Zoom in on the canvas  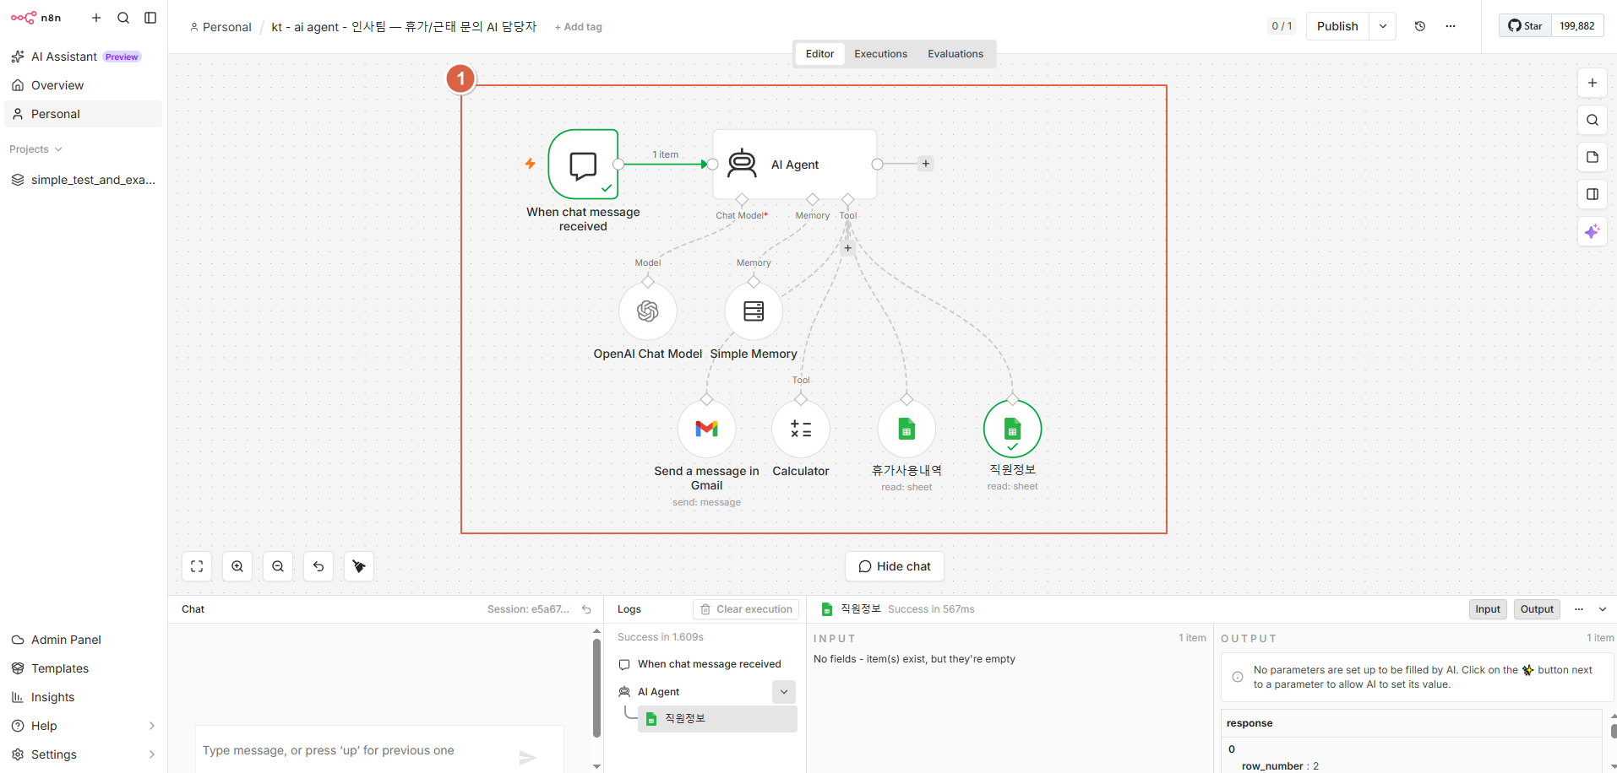237,566
